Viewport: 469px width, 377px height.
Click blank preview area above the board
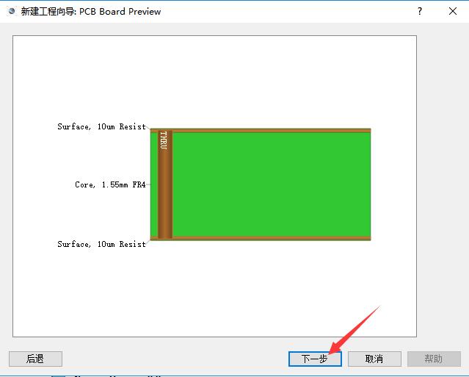[x=214, y=81]
